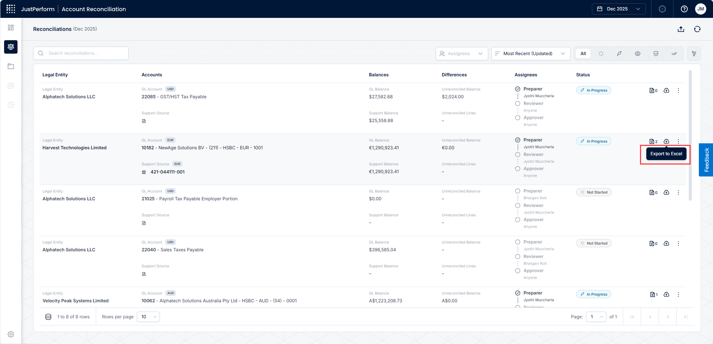
Task: Filter by Not Started status icon tab
Action: click(601, 54)
